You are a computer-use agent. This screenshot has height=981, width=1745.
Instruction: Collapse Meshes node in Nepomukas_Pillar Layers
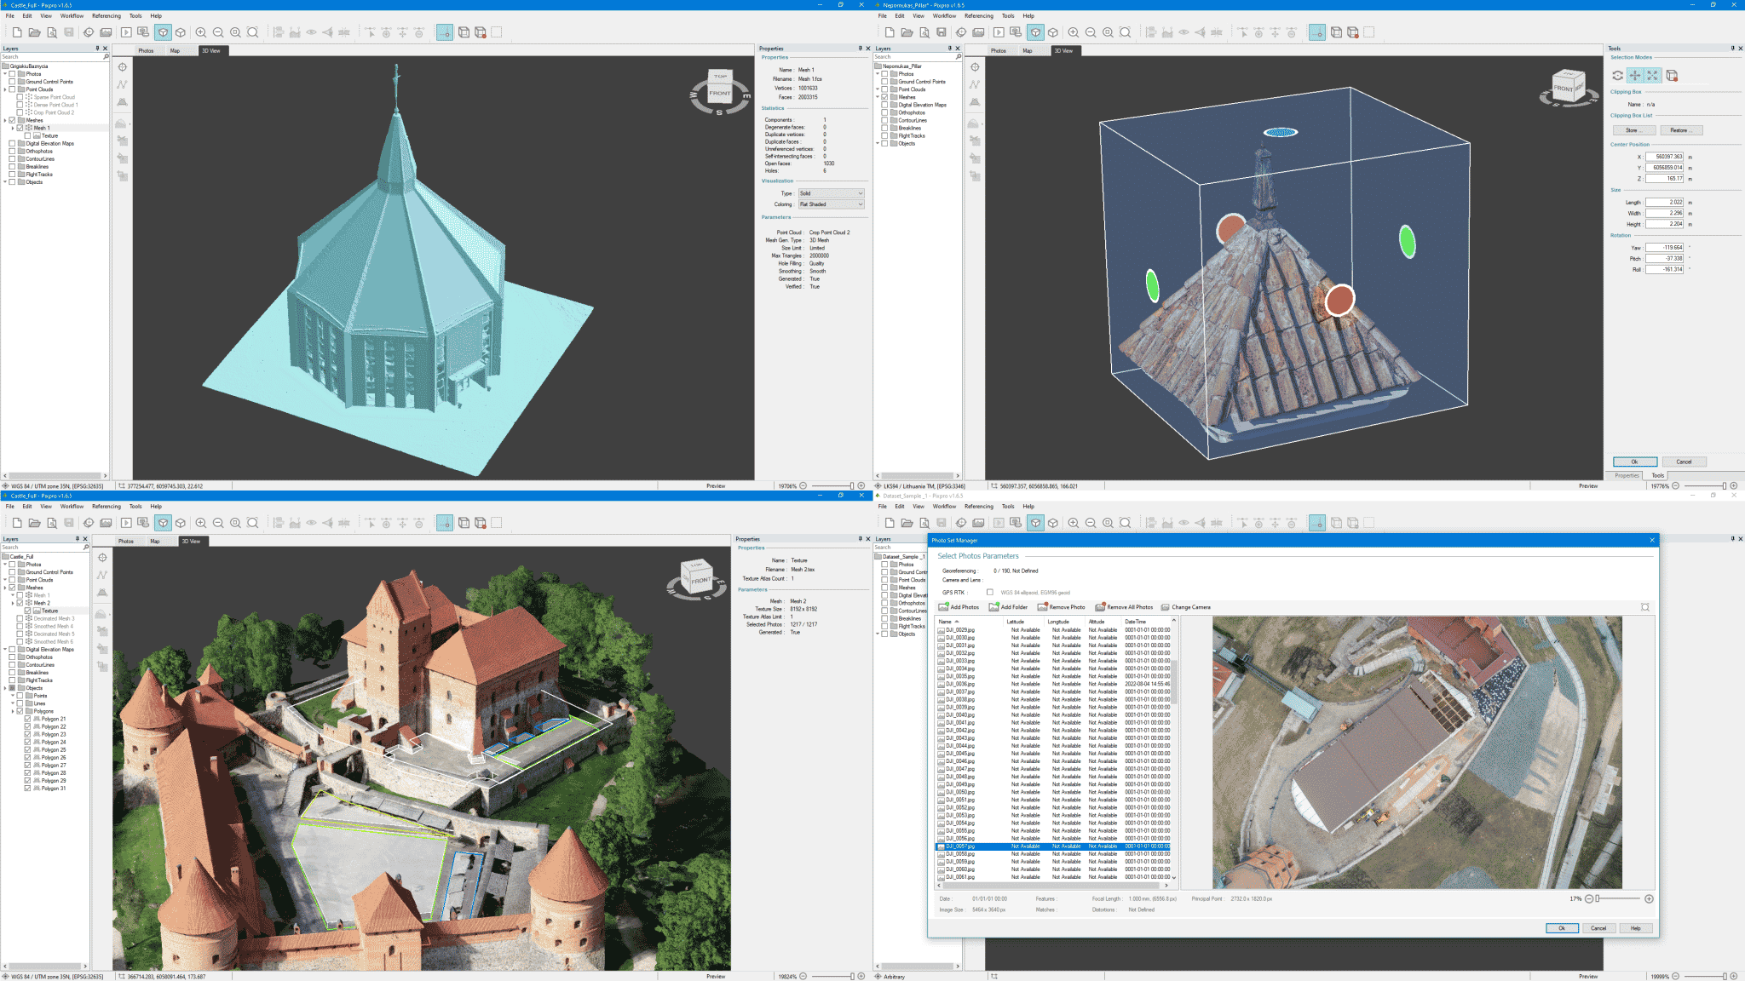(878, 97)
